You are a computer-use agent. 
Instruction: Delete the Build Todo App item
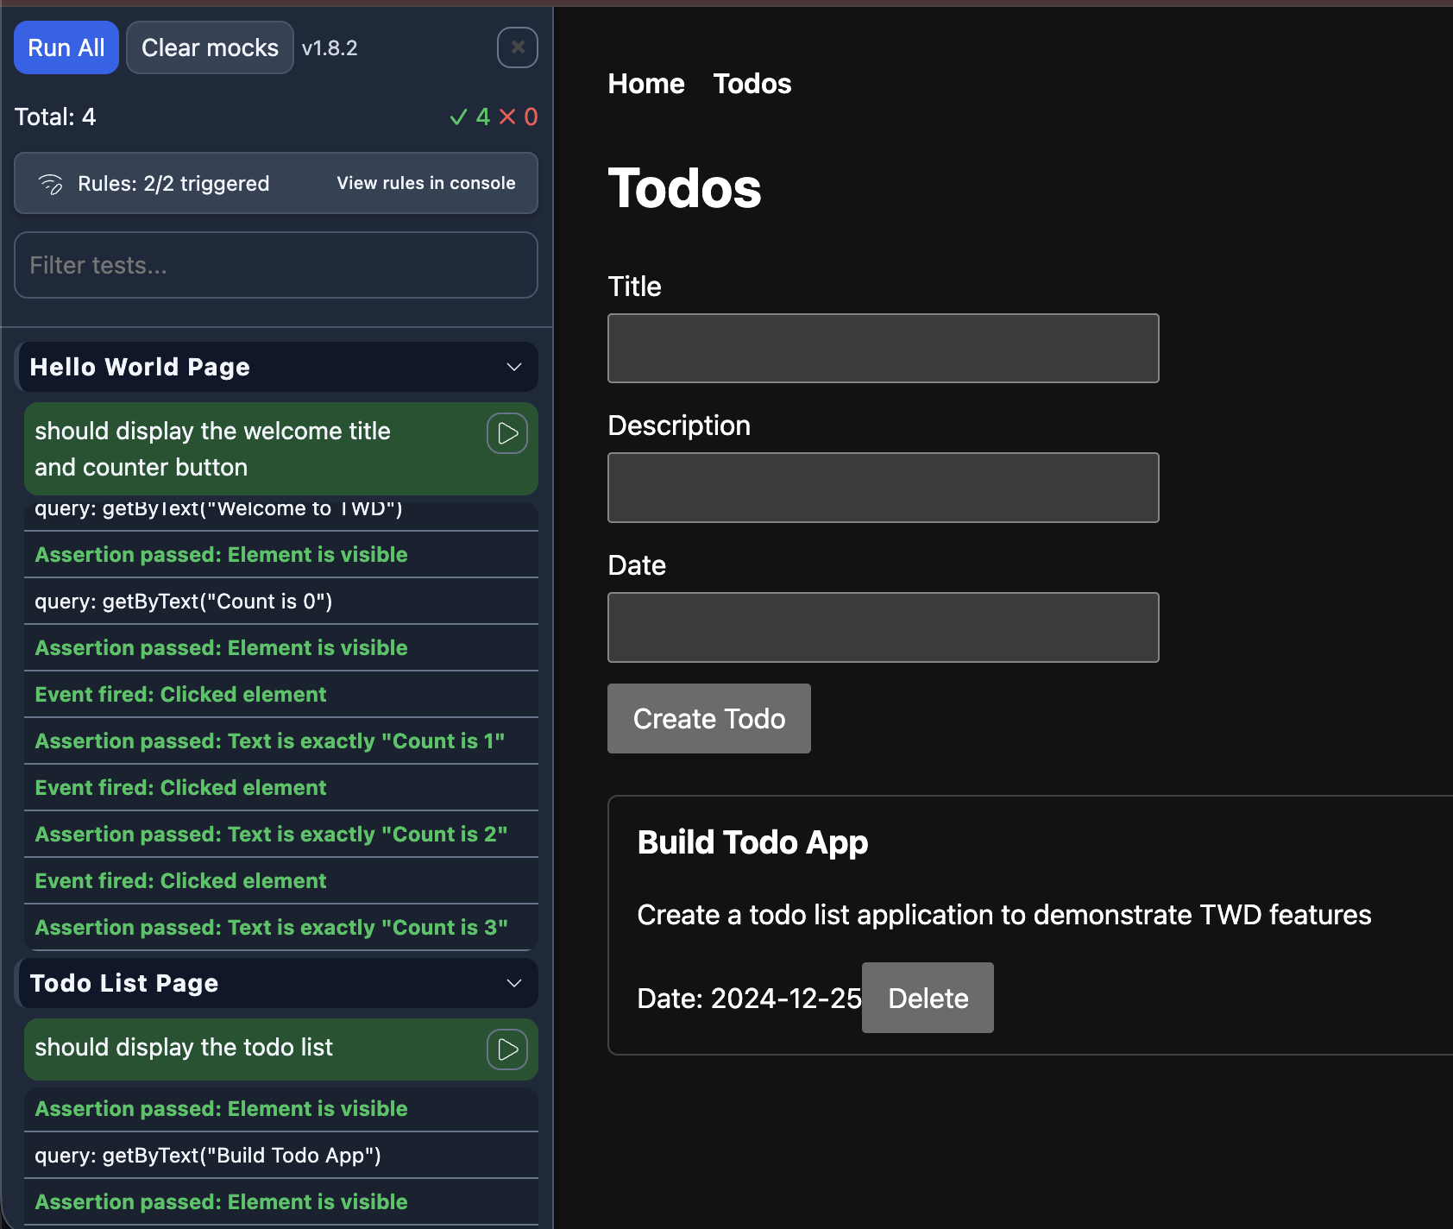point(928,998)
